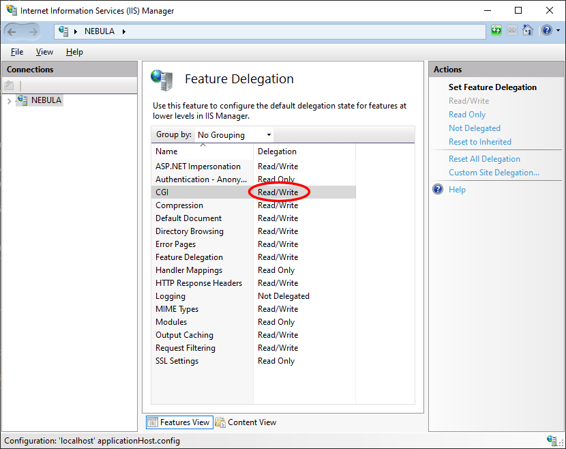The image size is (566, 449).
Task: Open Custom Site Delegation
Action: 494,173
